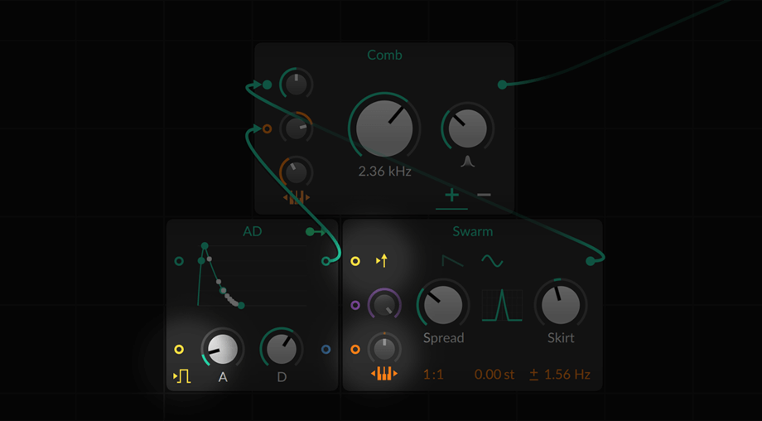Click the Comb input level small knob
The width and height of the screenshot is (762, 421).
(x=296, y=85)
